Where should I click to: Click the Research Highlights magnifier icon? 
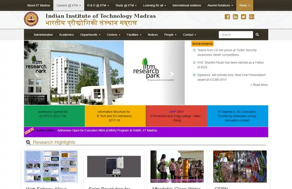(28, 142)
